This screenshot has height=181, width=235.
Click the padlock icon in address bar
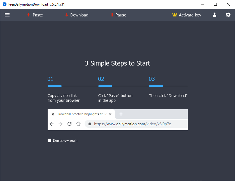90,124
